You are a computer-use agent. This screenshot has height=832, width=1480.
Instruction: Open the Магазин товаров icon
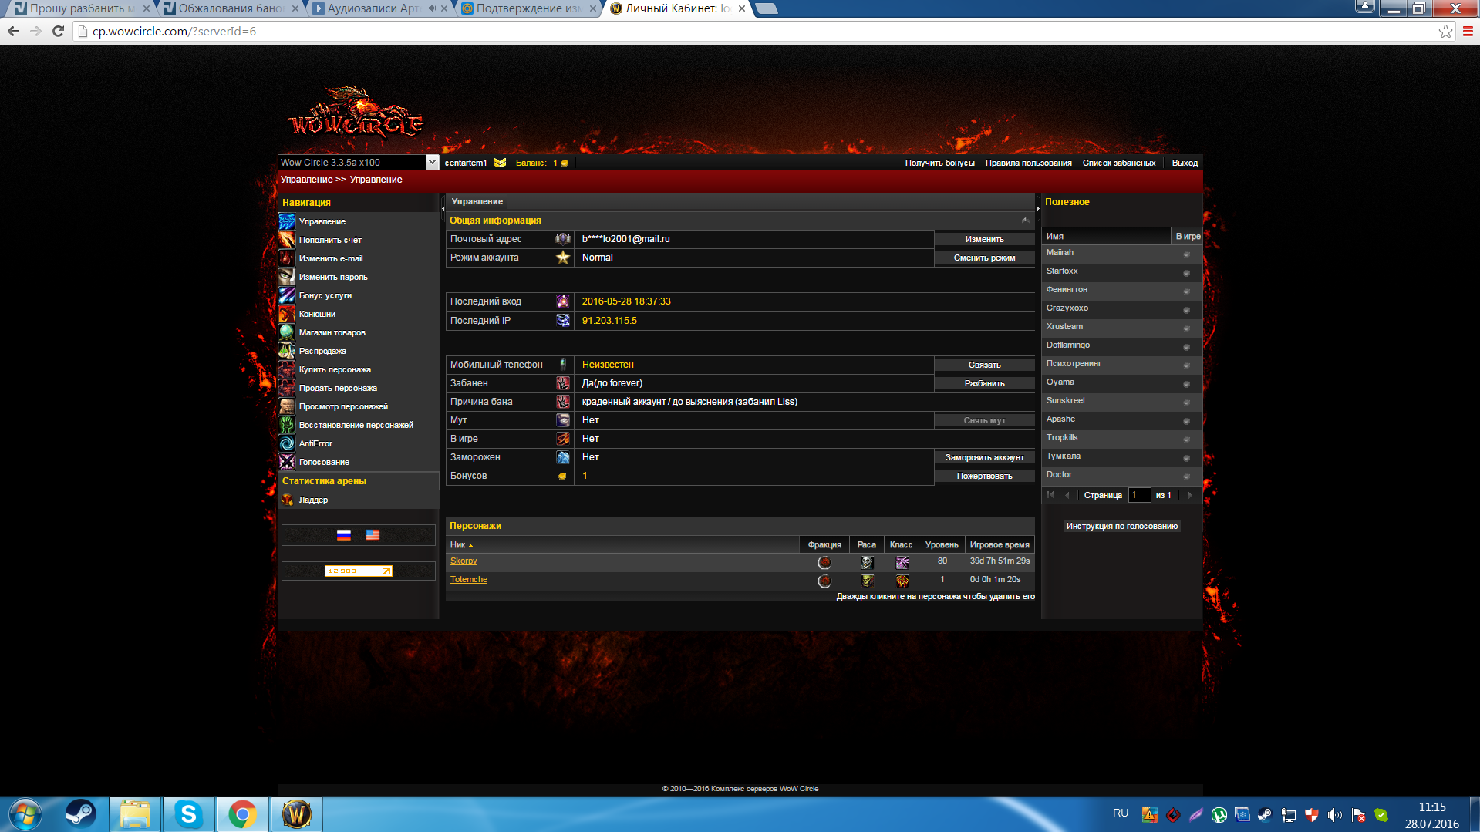coord(287,332)
